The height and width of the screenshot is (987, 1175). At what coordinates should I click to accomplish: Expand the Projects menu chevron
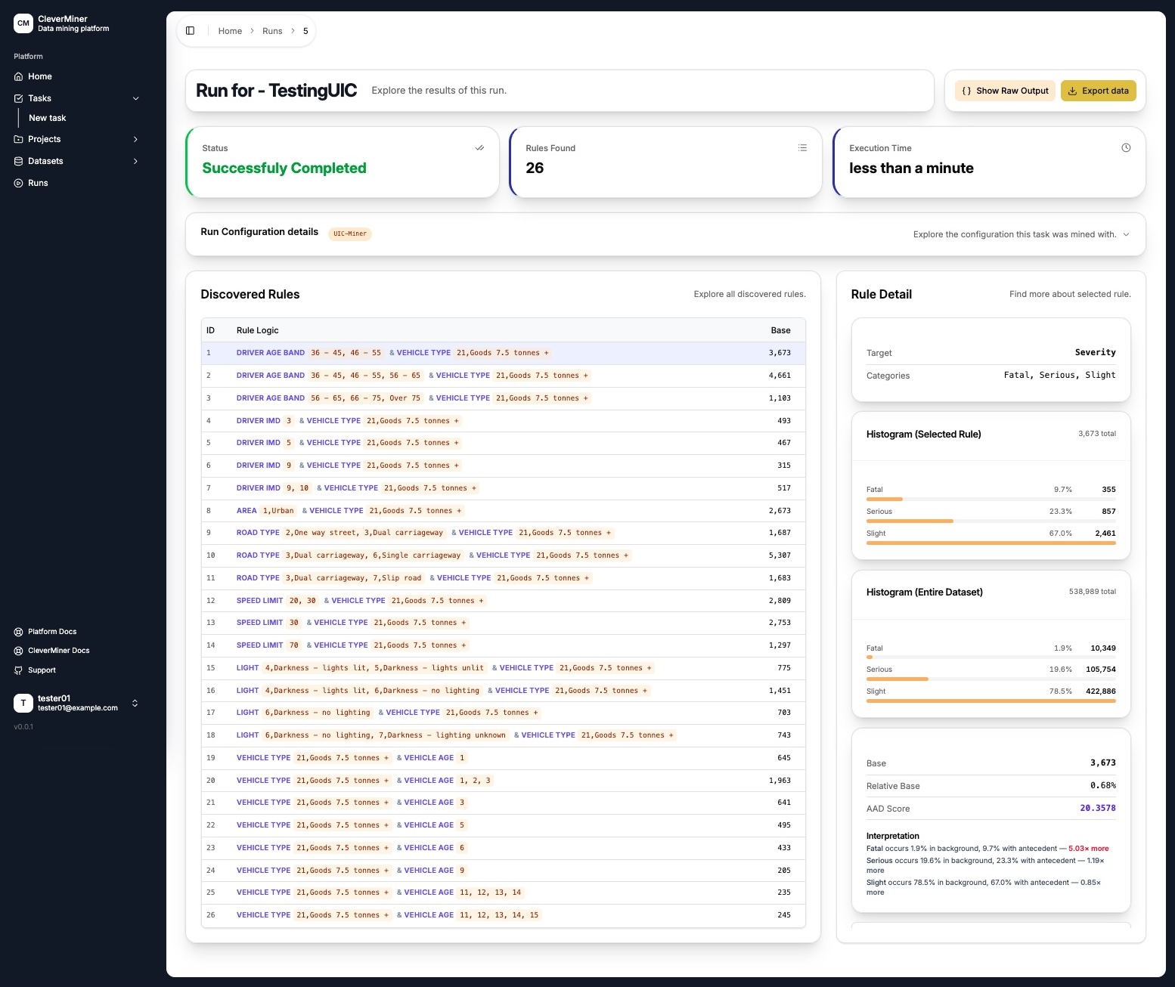click(x=136, y=139)
